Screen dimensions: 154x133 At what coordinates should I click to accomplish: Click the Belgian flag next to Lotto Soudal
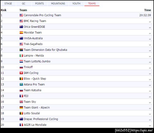21,113
